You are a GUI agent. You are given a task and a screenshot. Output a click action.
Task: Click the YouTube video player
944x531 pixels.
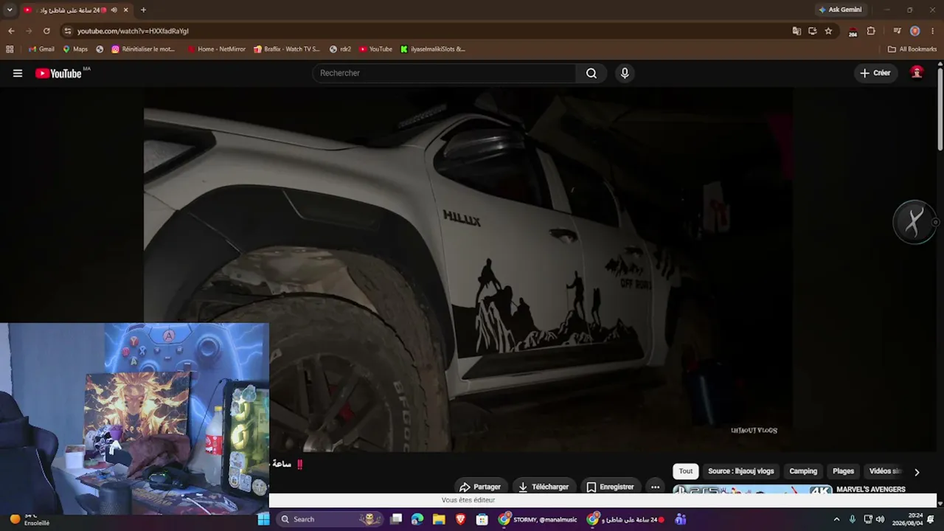click(468, 269)
